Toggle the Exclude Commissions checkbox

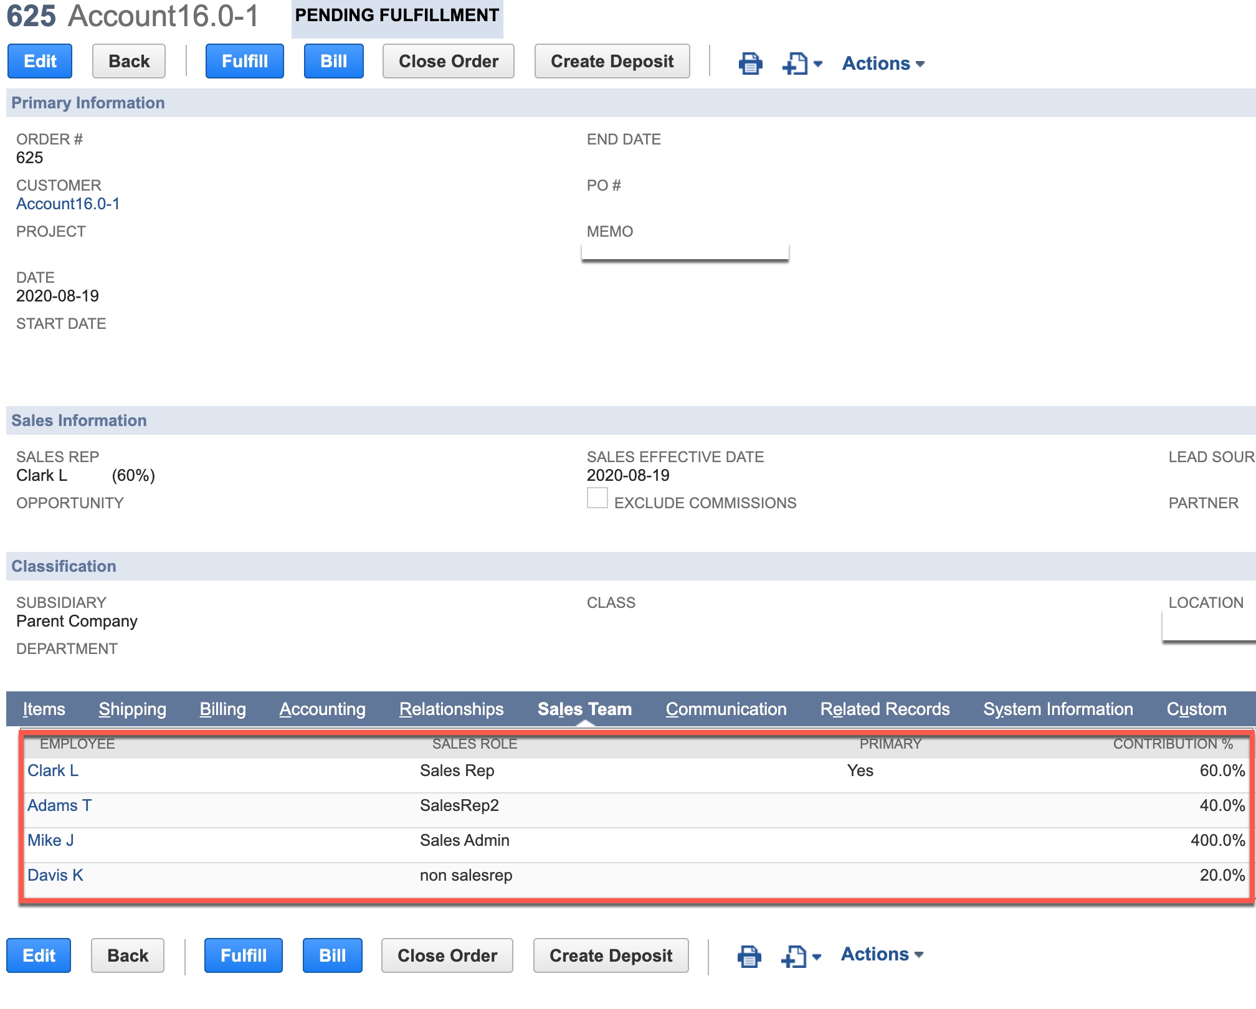click(x=597, y=498)
